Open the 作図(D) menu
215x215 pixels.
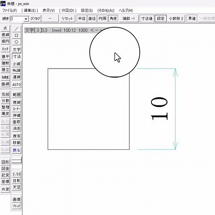point(68,10)
